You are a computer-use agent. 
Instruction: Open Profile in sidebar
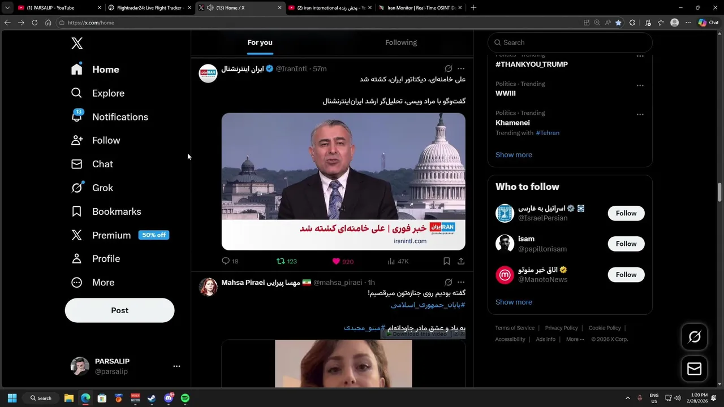[x=96, y=258]
